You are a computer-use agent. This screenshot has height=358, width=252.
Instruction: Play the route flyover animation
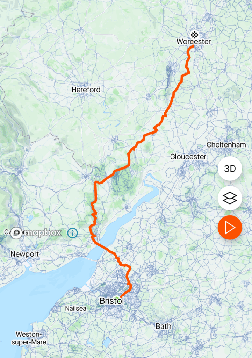tap(230, 227)
